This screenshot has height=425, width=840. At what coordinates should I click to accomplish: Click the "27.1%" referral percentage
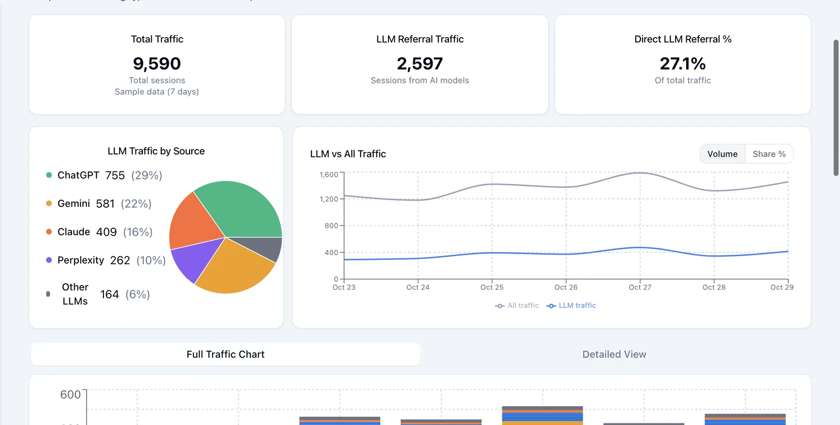pyautogui.click(x=683, y=63)
